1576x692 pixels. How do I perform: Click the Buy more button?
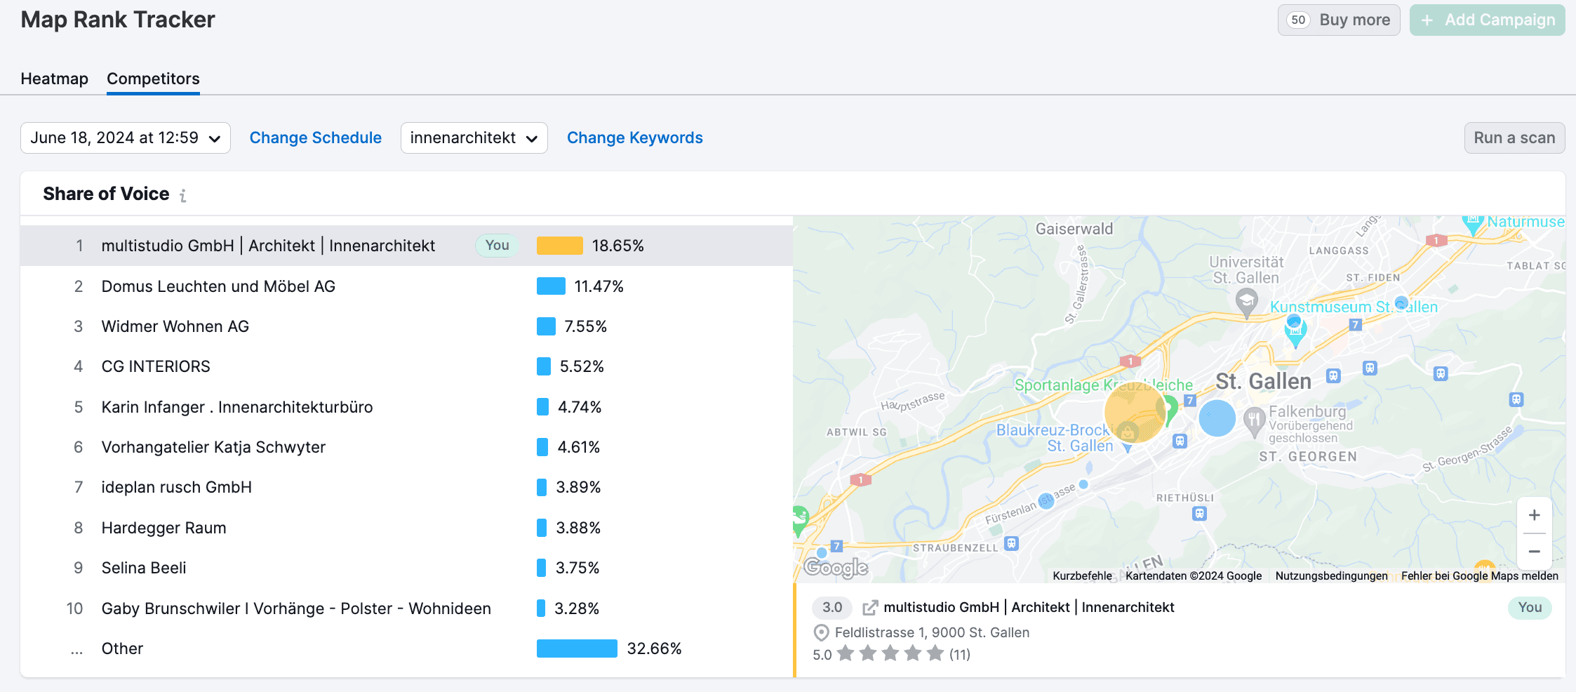[x=1339, y=20]
